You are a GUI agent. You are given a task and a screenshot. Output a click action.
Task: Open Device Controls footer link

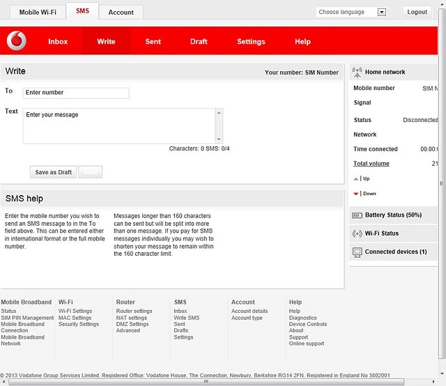coord(308,324)
